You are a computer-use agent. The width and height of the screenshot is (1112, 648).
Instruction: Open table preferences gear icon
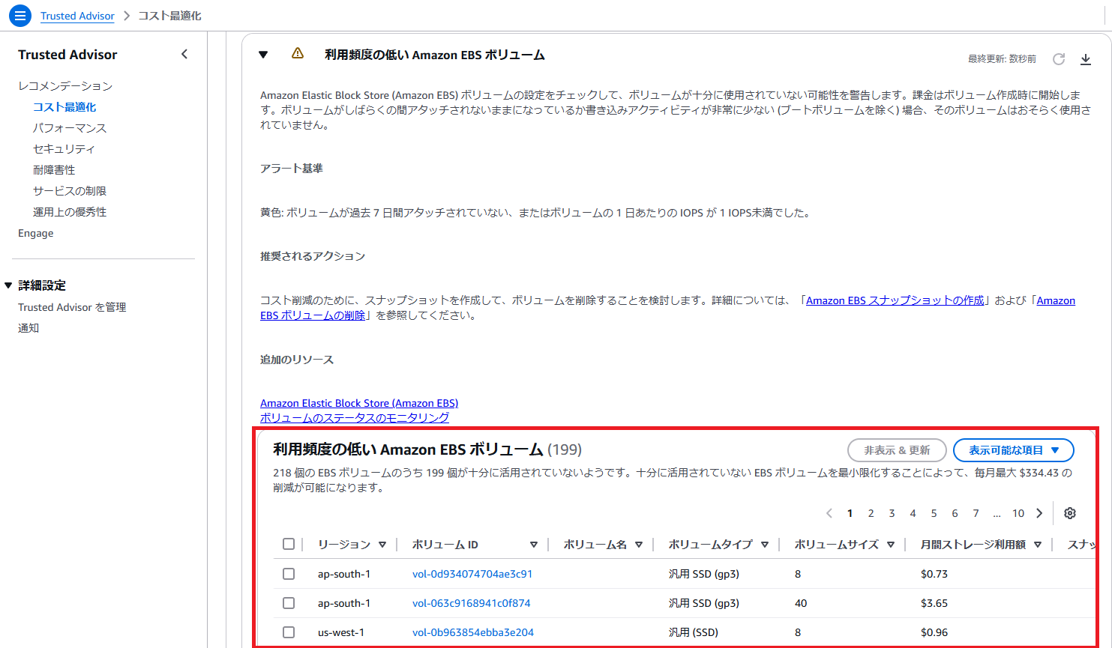[x=1070, y=513]
